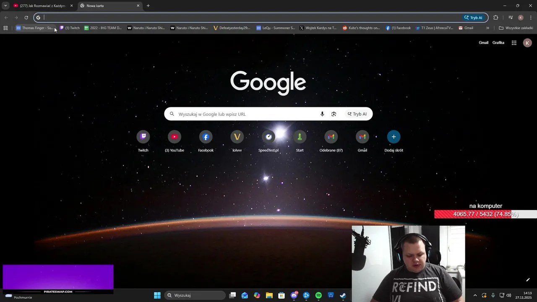Click the Windows taskbar Wyszukaj search box
537x302 pixels.
pos(195,295)
